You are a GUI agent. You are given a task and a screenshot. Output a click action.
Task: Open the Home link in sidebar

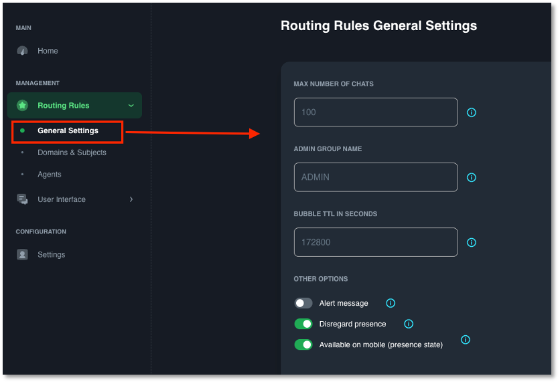[48, 51]
